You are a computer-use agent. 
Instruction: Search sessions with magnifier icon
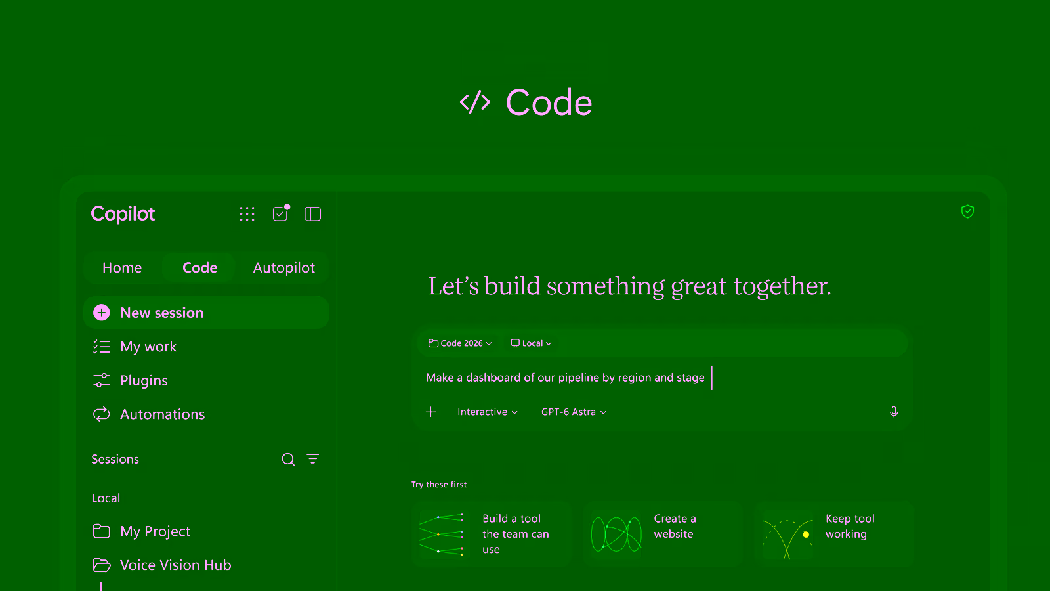[x=288, y=460]
